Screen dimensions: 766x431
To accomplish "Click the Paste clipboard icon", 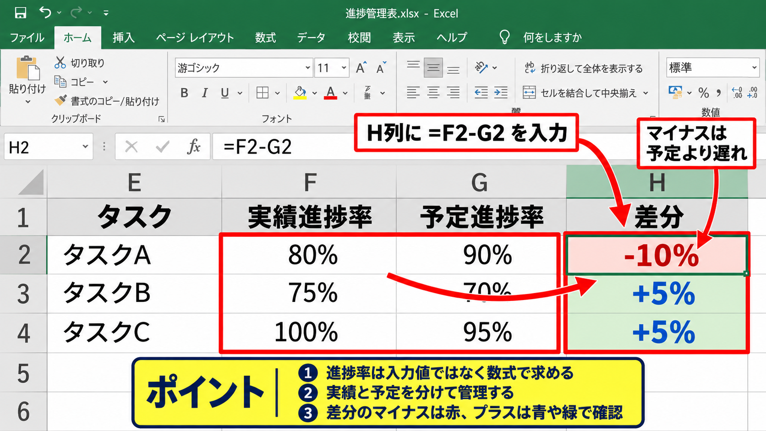I will tap(27, 68).
